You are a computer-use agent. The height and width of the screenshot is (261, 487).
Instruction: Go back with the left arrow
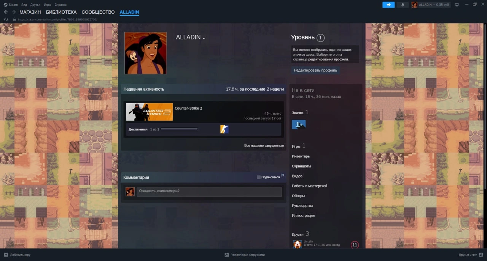point(6,12)
